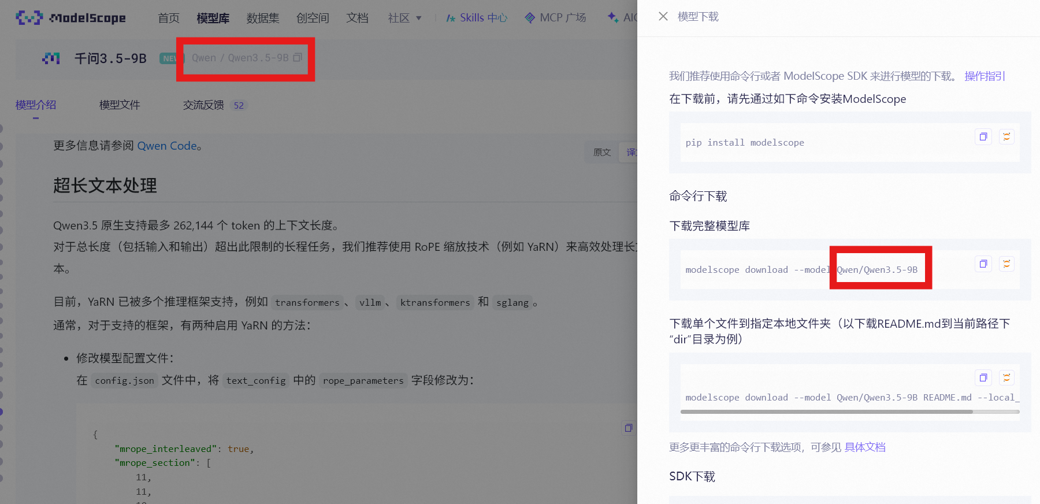Viewport: 1040px width, 504px height.
Task: Click the 千问3.5-9B model title
Action: pyautogui.click(x=110, y=58)
